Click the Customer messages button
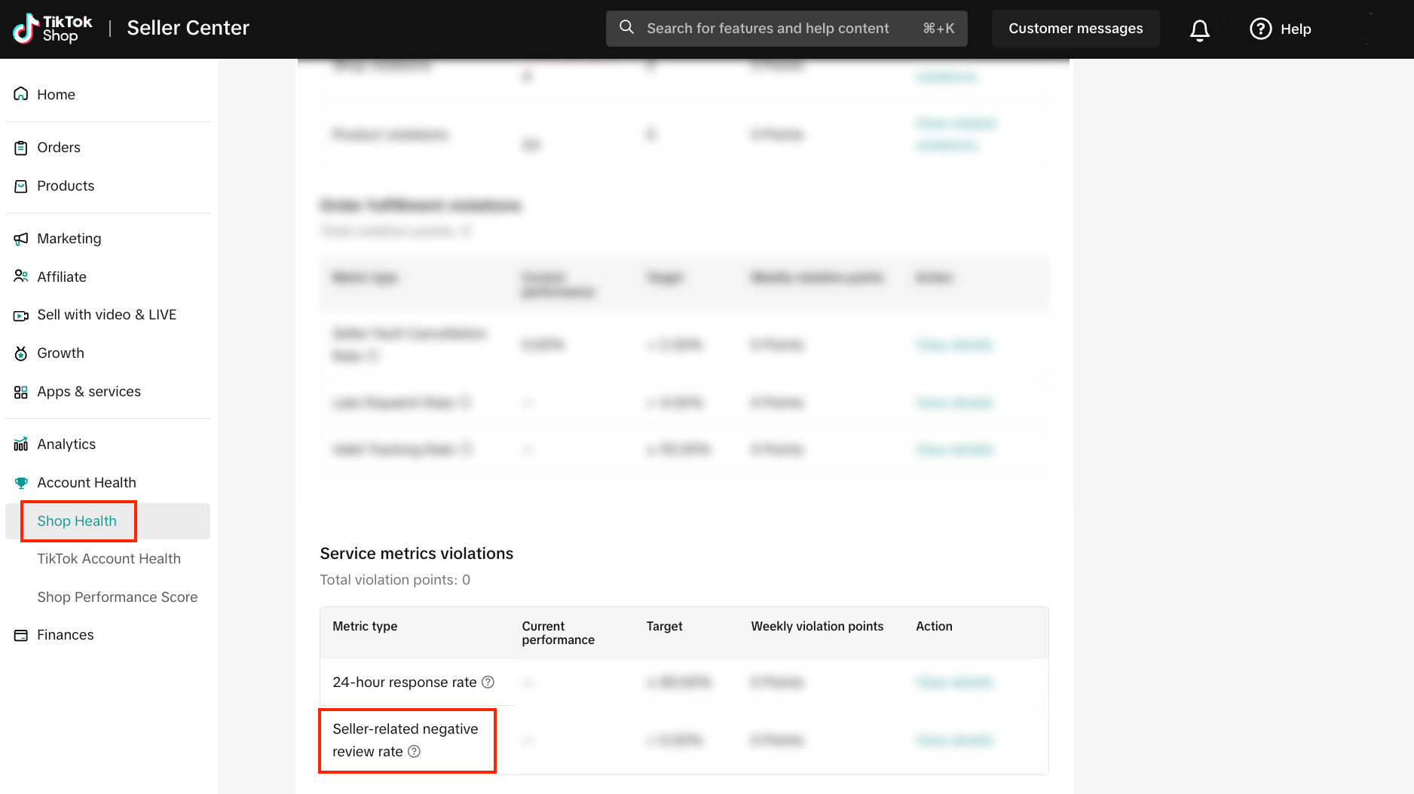This screenshot has width=1414, height=794. click(x=1075, y=29)
